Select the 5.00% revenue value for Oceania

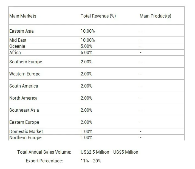click(x=86, y=46)
